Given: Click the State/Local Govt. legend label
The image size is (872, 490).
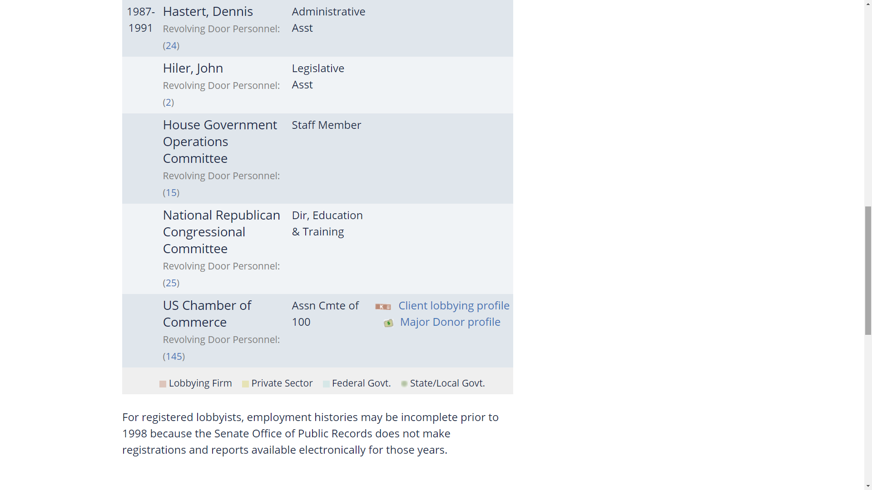Looking at the screenshot, I should 447,383.
